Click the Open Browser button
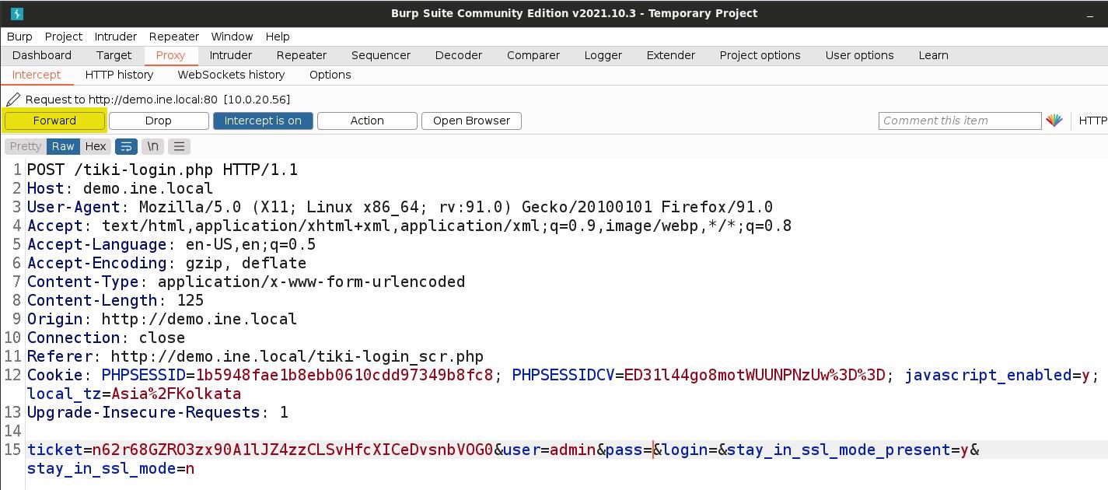This screenshot has width=1108, height=490. tap(471, 121)
